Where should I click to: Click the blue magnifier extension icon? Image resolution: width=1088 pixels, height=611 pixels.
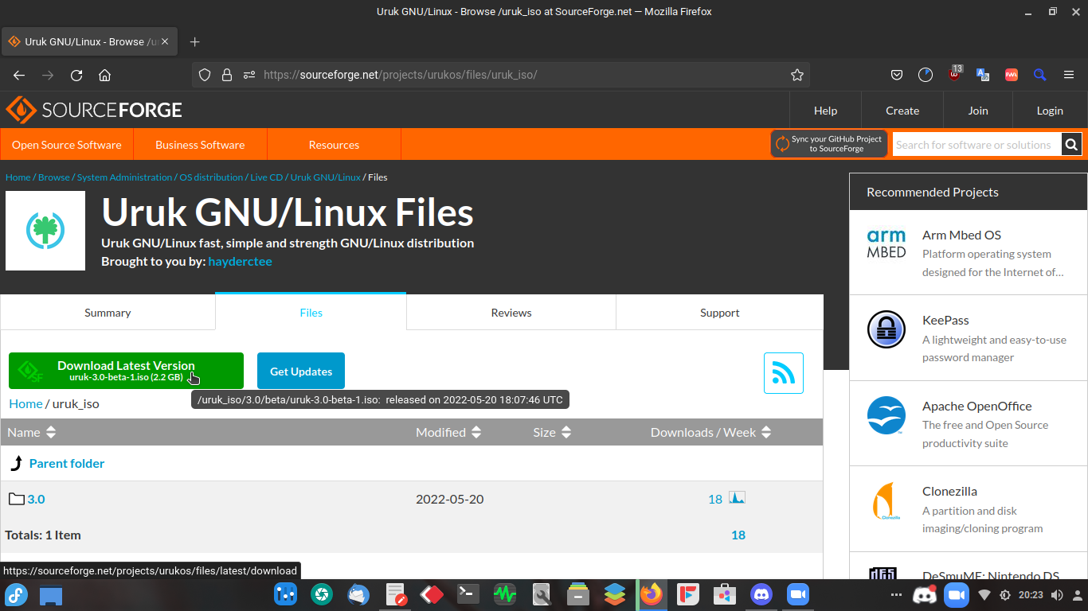coord(1040,75)
